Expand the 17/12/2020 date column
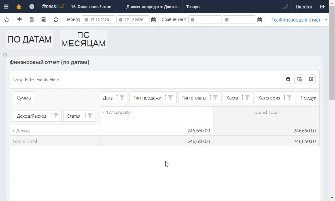Image resolution: width=335 pixels, height=201 pixels. coord(103,112)
